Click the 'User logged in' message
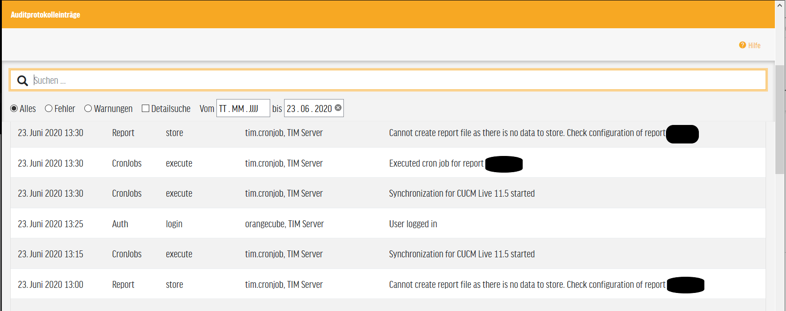The width and height of the screenshot is (786, 311). point(413,224)
